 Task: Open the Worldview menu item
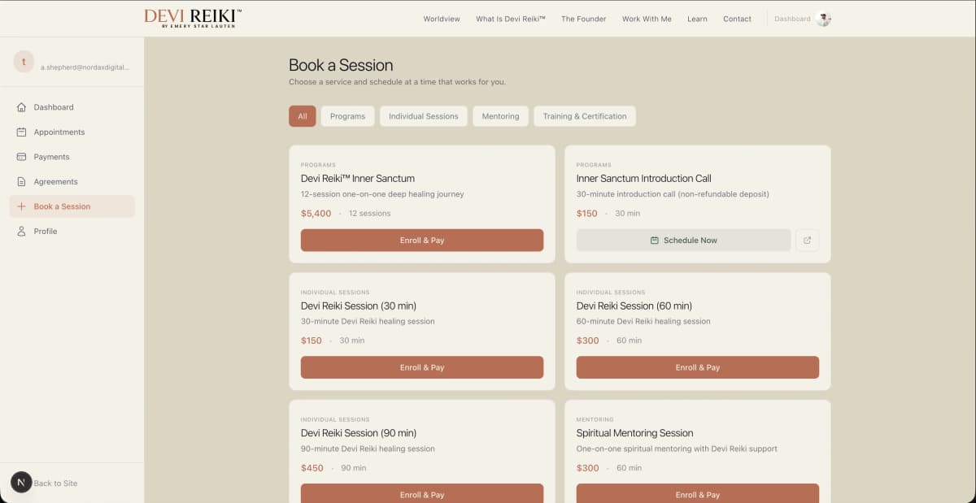point(442,18)
